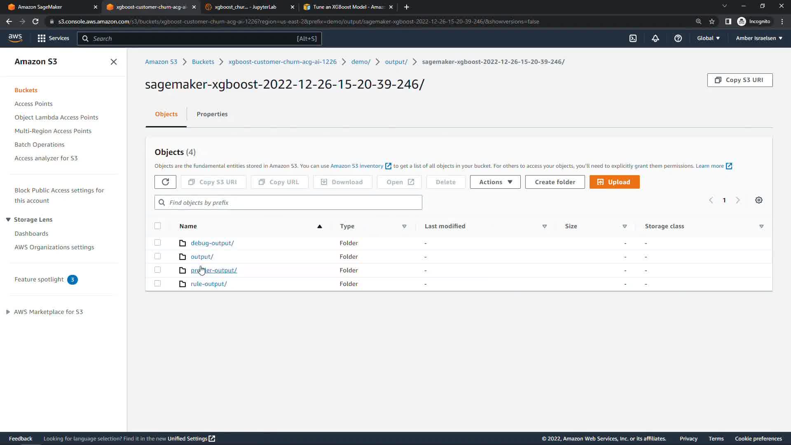Open the Services grid menu
This screenshot has height=445, width=791.
pos(53,38)
